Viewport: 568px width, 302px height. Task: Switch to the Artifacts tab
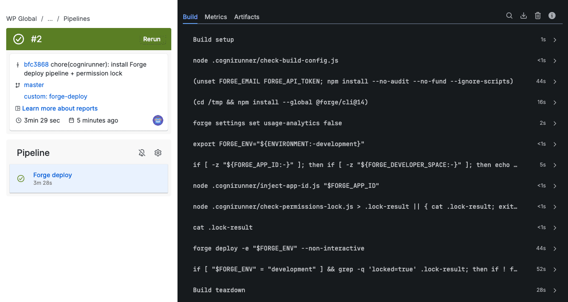click(247, 17)
